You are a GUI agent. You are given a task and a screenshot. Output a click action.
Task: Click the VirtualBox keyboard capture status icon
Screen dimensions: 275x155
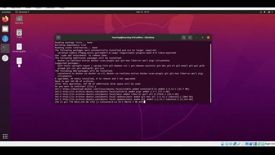263,144
